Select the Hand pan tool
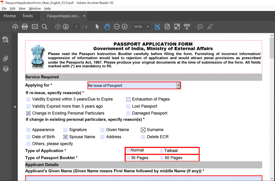 [x=107, y=27]
